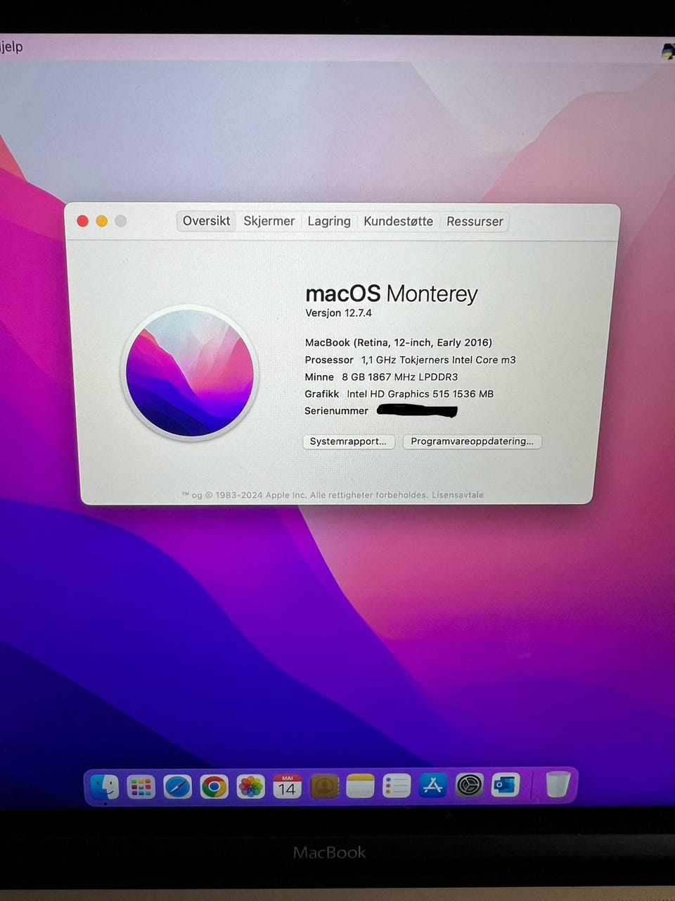This screenshot has height=901, width=675.
Task: Select the Oversikt tab
Action: (x=206, y=221)
